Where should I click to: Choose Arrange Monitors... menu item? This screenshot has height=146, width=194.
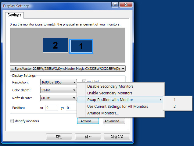point(120,113)
